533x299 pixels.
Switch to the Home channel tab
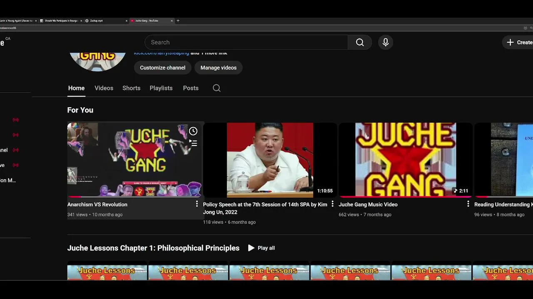click(x=76, y=88)
